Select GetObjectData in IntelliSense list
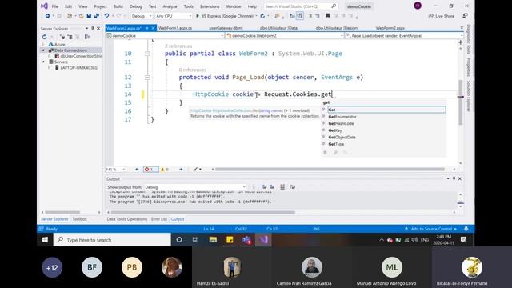Viewport: 512px width, 288px height. [x=342, y=137]
